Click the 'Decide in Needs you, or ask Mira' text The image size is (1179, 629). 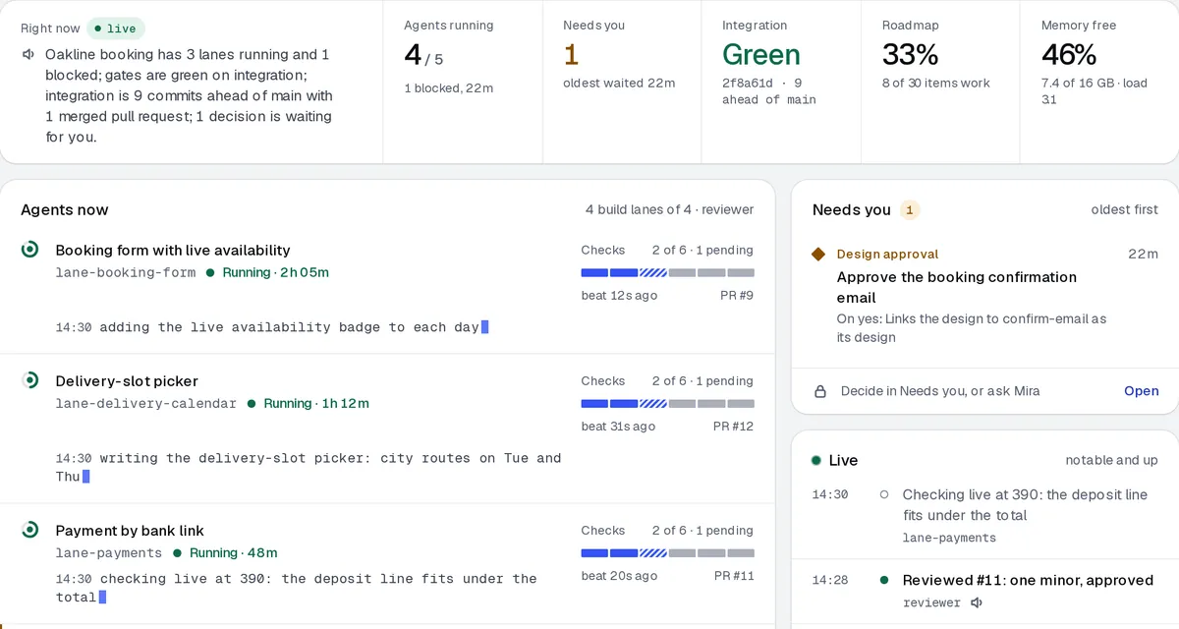(x=939, y=391)
